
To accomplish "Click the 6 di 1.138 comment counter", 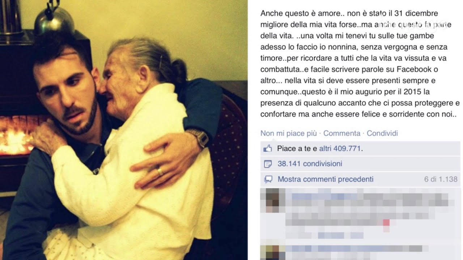I will 441,179.
